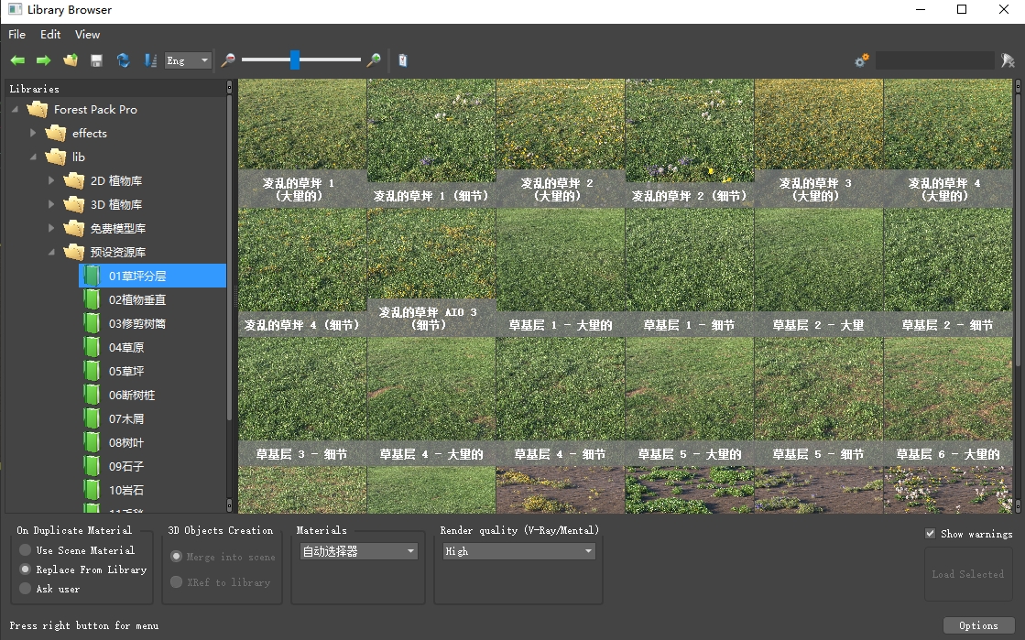Click the zoom-out magnifier icon
Viewport: 1025px width, 640px height.
pos(228,60)
